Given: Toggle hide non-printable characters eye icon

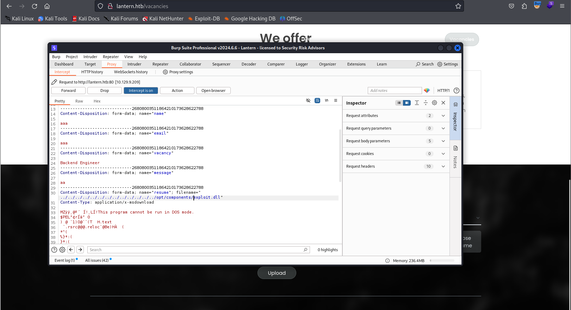Looking at the screenshot, I should [308, 101].
